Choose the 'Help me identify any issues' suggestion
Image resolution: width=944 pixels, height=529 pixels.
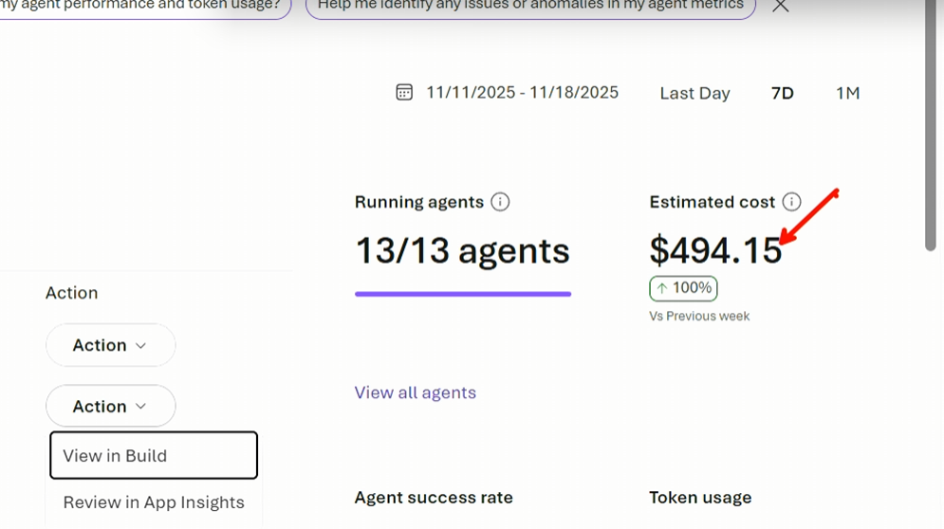coord(530,6)
